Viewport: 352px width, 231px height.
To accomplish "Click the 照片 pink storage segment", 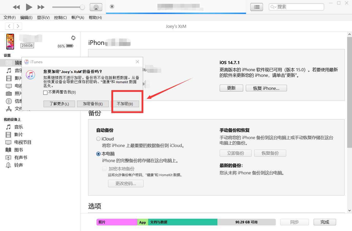I will 117,222.
